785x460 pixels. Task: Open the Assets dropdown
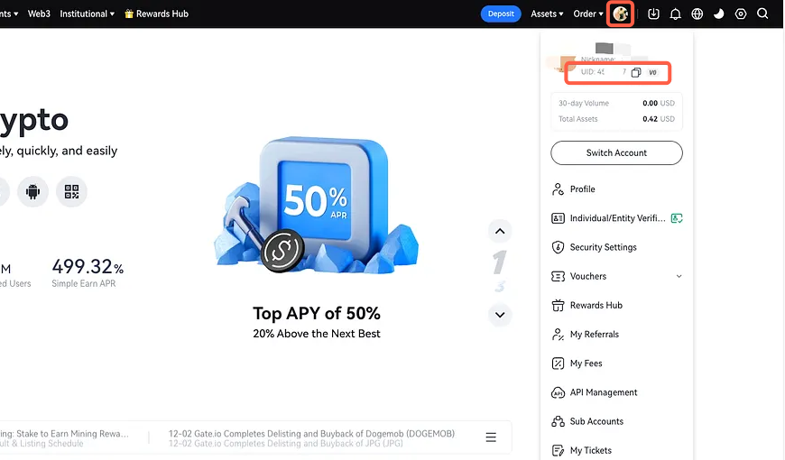[547, 14]
